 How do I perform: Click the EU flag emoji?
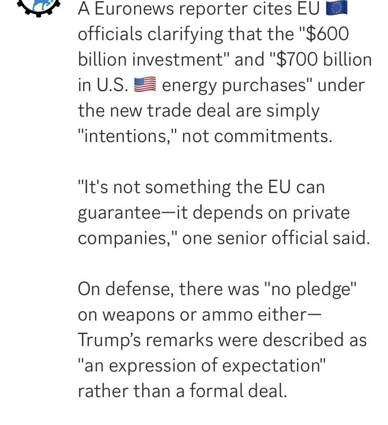click(337, 8)
